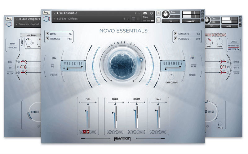
Task: Toggle the Mute M button in header
Action: pos(158,20)
